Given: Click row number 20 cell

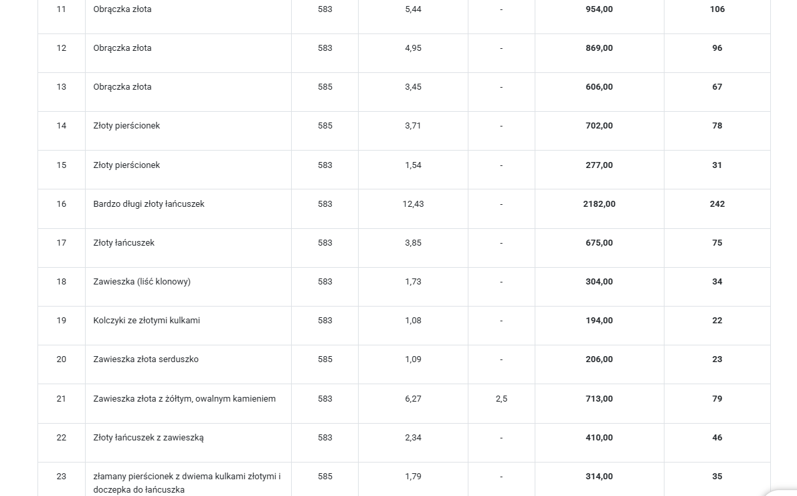Looking at the screenshot, I should [x=62, y=359].
